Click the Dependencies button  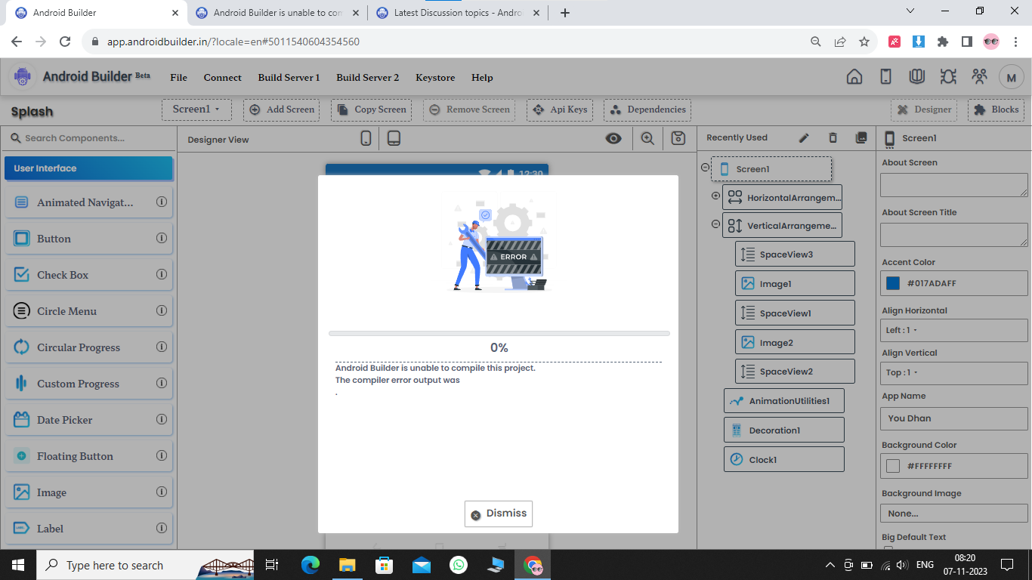tap(647, 110)
